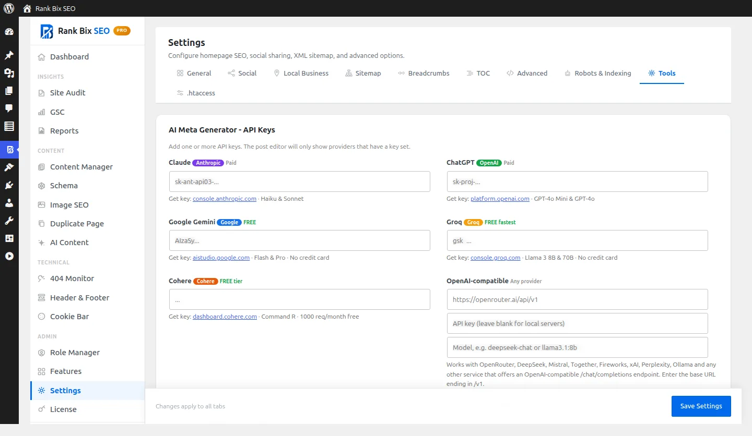This screenshot has width=752, height=436.
Task: Open the WordPress Dashboard gauge icon
Action: (x=9, y=32)
